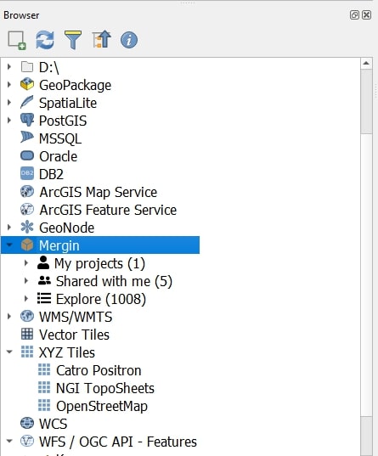Screen dimensions: 378x456
Task: Select the Vector Tiles label
Action: [x=74, y=335]
